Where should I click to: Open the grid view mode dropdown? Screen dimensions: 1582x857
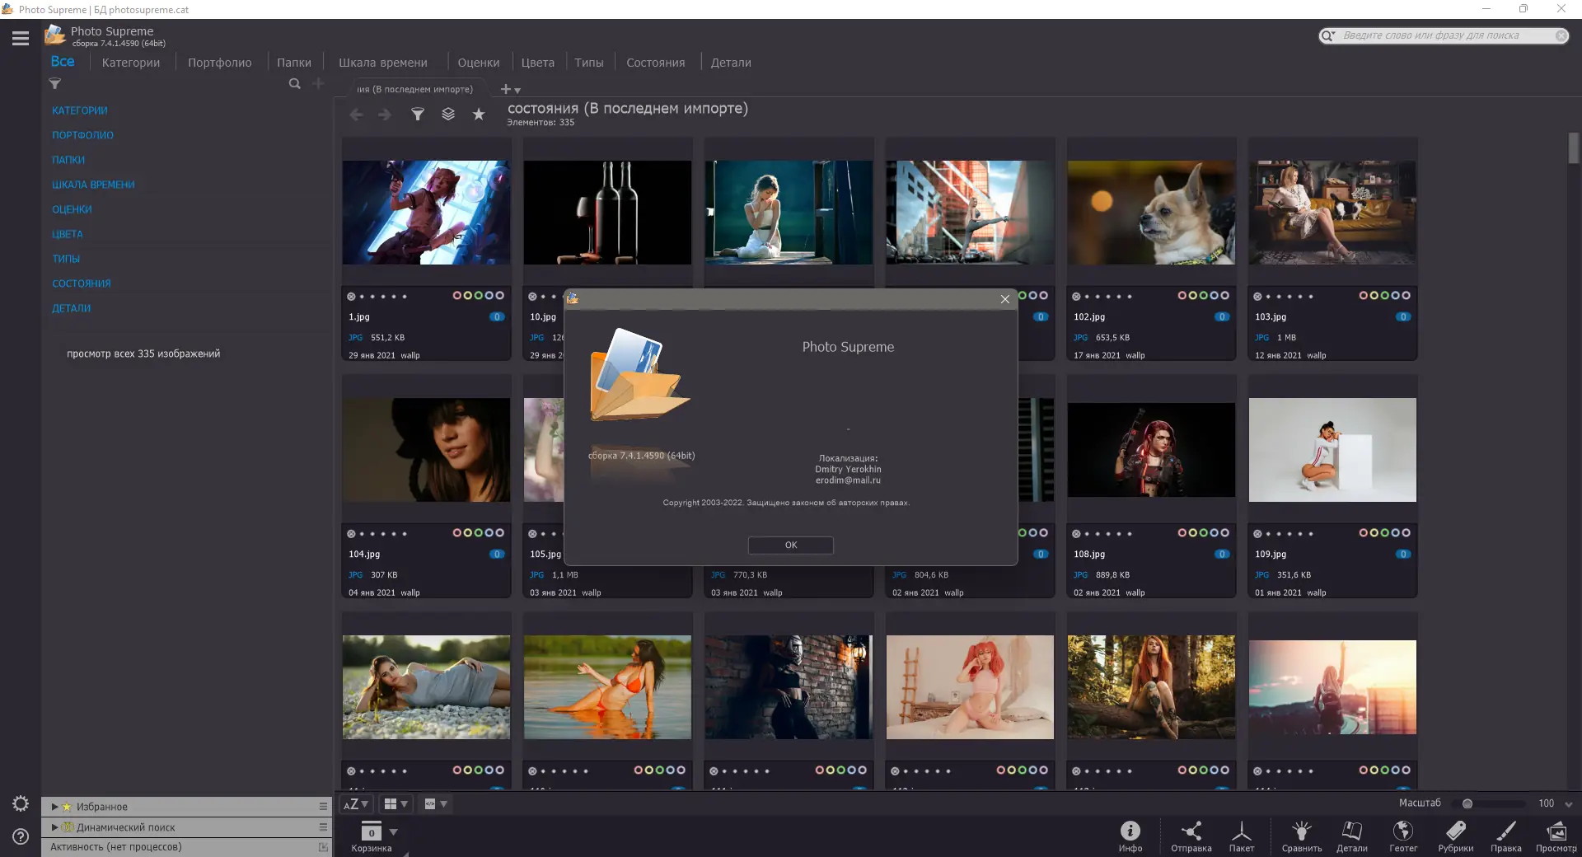click(x=396, y=804)
